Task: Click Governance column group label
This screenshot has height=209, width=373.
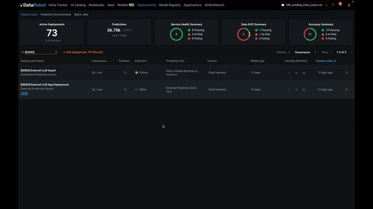Action: [x=302, y=52]
